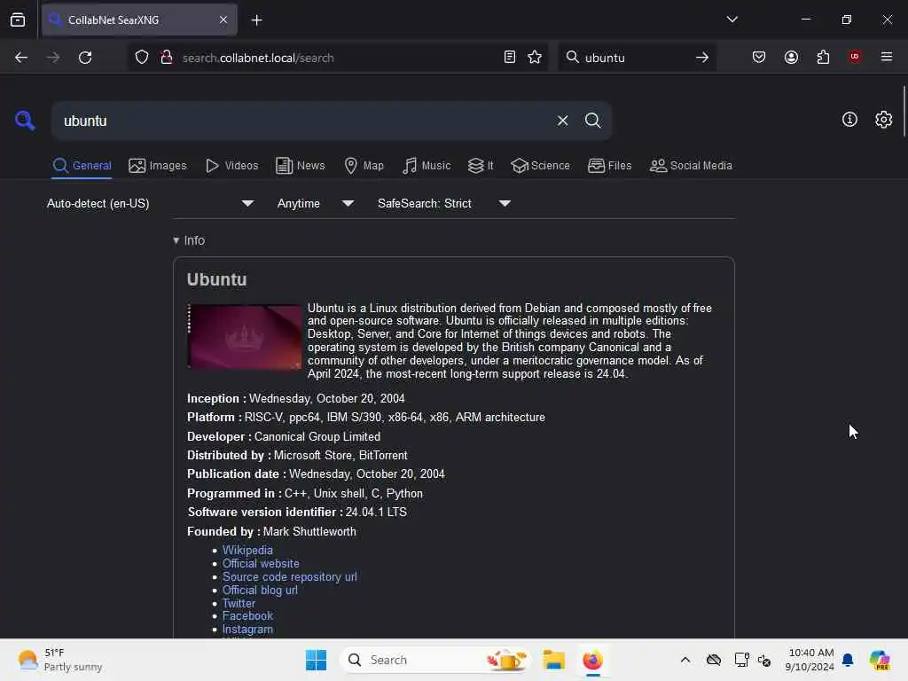Open Firefox account icon
Screen dimensions: 908x681
(x=791, y=57)
